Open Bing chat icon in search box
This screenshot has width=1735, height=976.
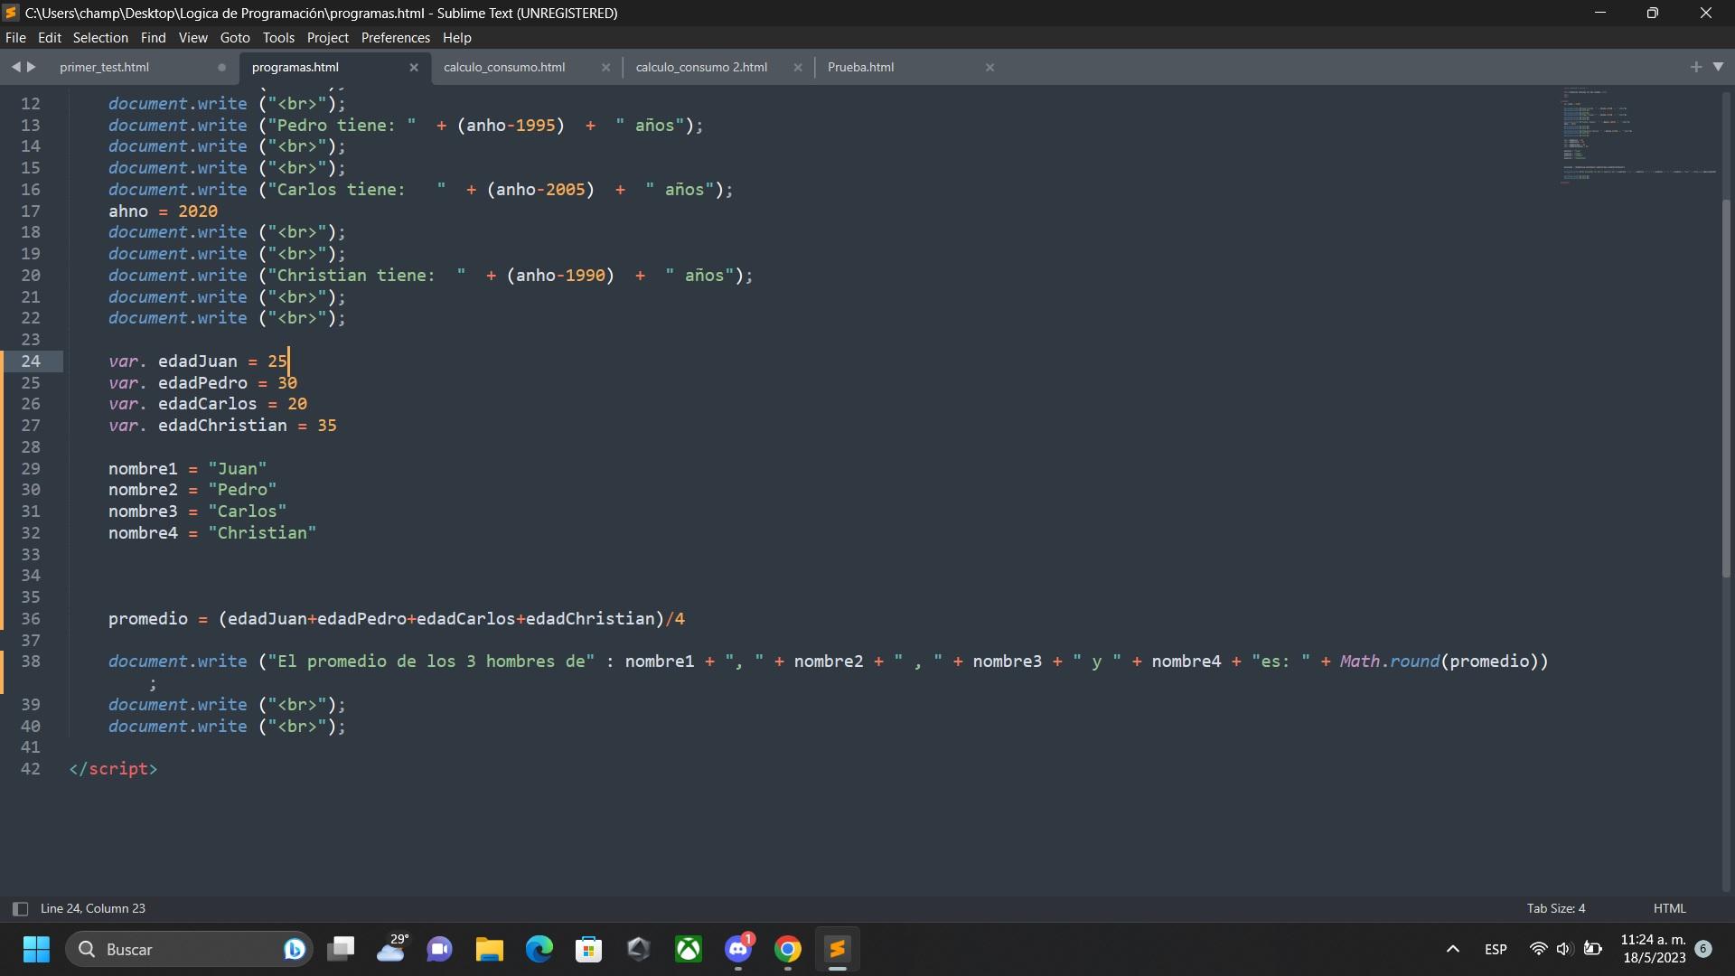(x=294, y=949)
